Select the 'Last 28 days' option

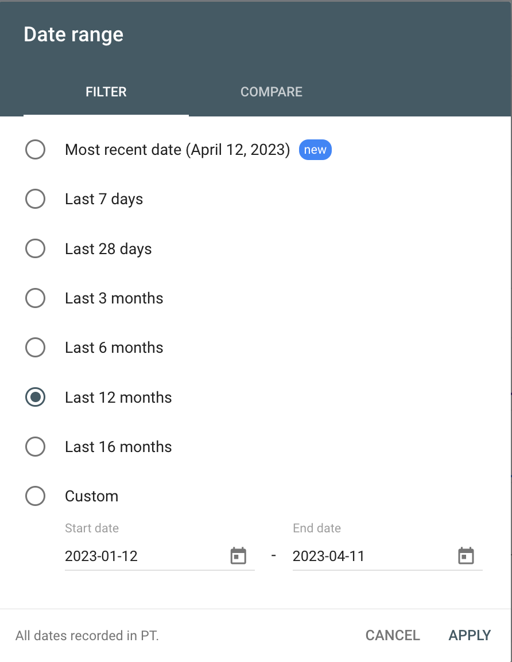[x=35, y=248]
